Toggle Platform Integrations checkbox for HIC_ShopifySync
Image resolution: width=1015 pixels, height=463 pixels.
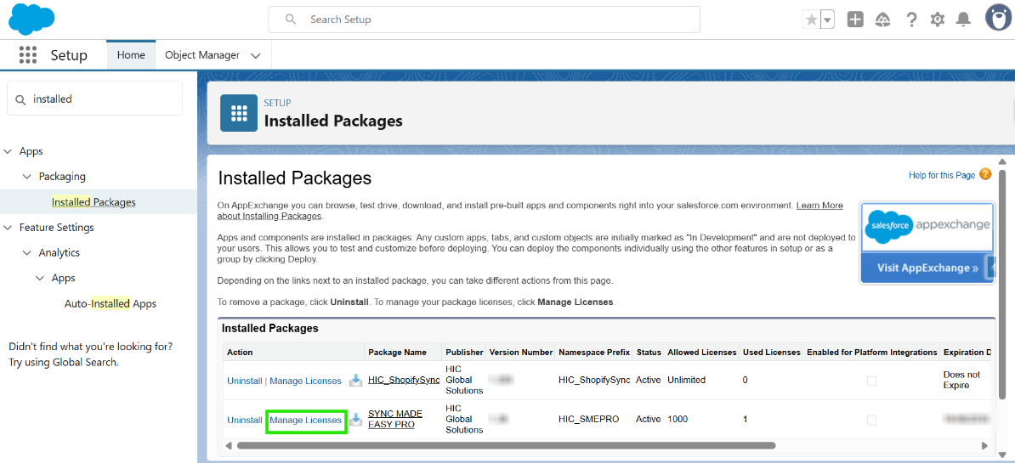(x=871, y=381)
